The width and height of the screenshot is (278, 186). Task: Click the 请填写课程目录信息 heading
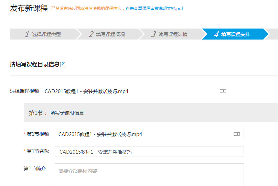[35, 65]
